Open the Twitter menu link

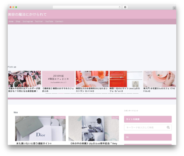[x=39, y=21]
